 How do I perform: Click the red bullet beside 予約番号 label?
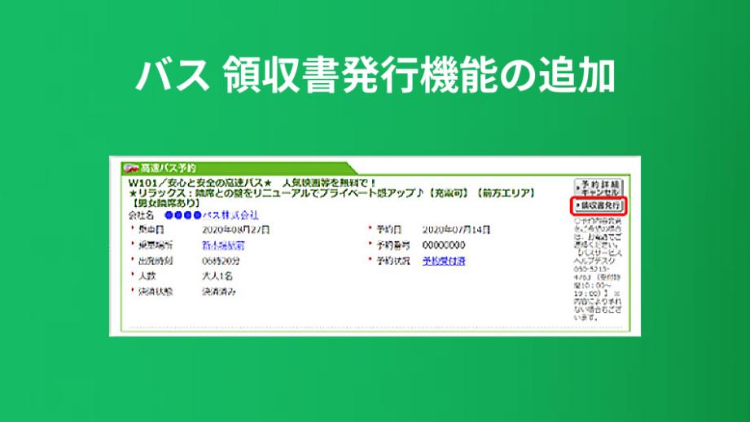coord(370,245)
